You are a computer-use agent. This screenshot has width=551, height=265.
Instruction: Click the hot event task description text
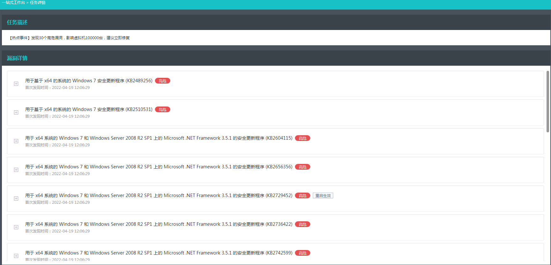tap(70, 38)
